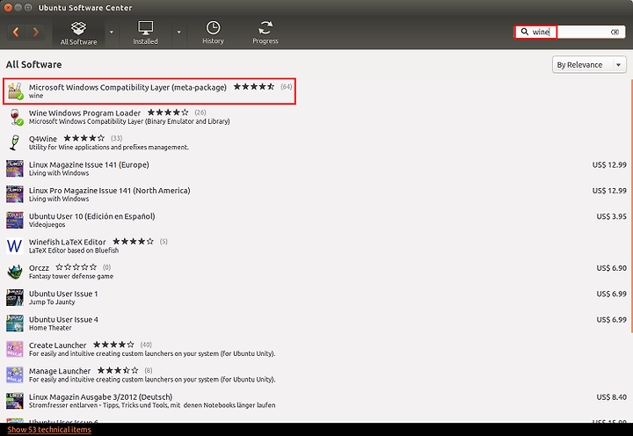Select Wine Windows Program Loader entry
Image resolution: width=633 pixels, height=436 pixels.
(x=84, y=113)
